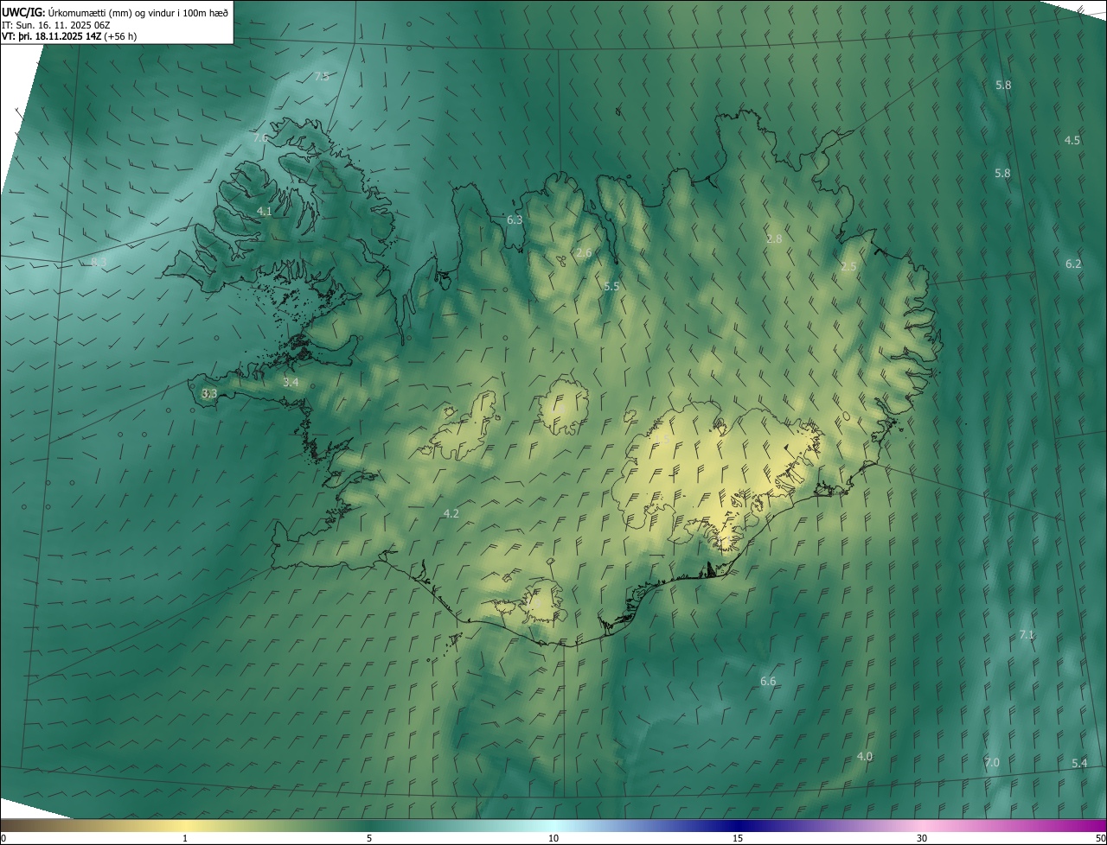Viewport: 1107px width, 845px height.
Task: Click the map value label 3.3
Action: pyautogui.click(x=209, y=393)
